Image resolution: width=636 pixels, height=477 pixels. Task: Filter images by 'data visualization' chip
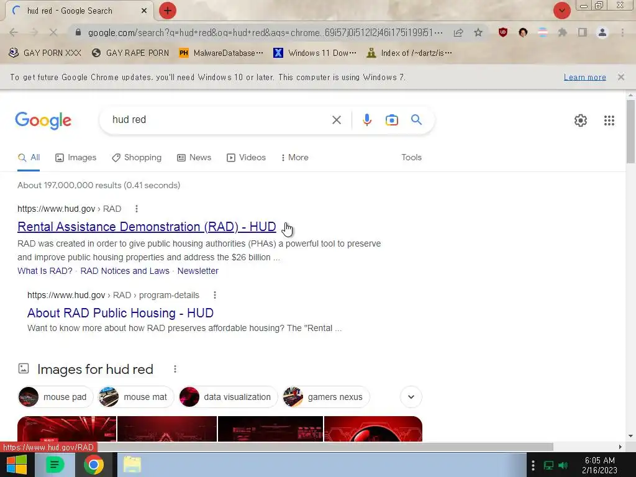tap(228, 397)
